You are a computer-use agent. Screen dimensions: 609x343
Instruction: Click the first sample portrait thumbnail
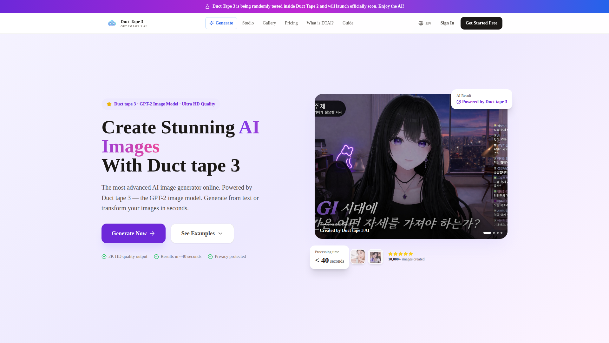358,257
